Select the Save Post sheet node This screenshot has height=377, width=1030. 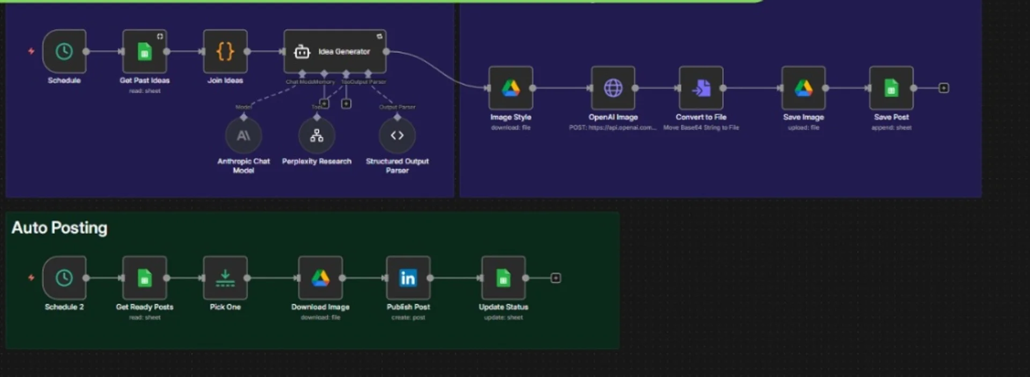pyautogui.click(x=891, y=88)
